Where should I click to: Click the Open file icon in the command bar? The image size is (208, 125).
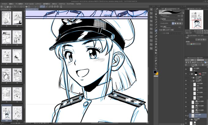[x=8, y=7]
